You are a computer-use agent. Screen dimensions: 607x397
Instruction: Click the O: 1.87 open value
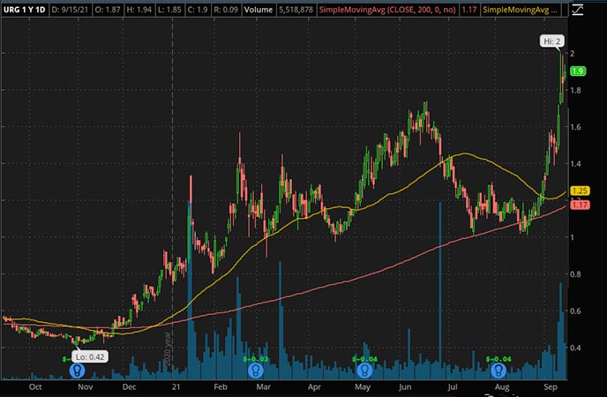[108, 10]
